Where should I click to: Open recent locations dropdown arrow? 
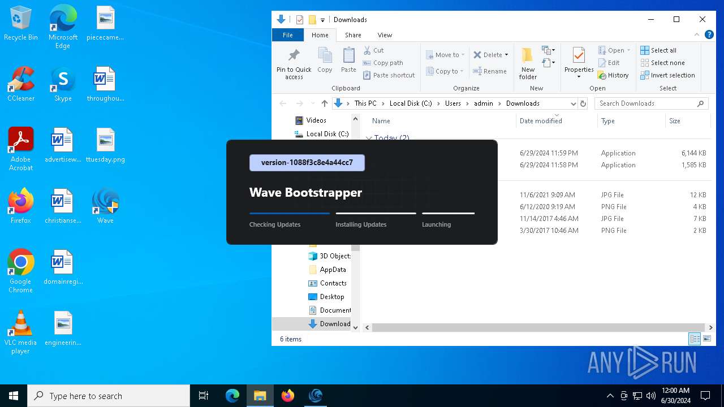click(x=313, y=103)
